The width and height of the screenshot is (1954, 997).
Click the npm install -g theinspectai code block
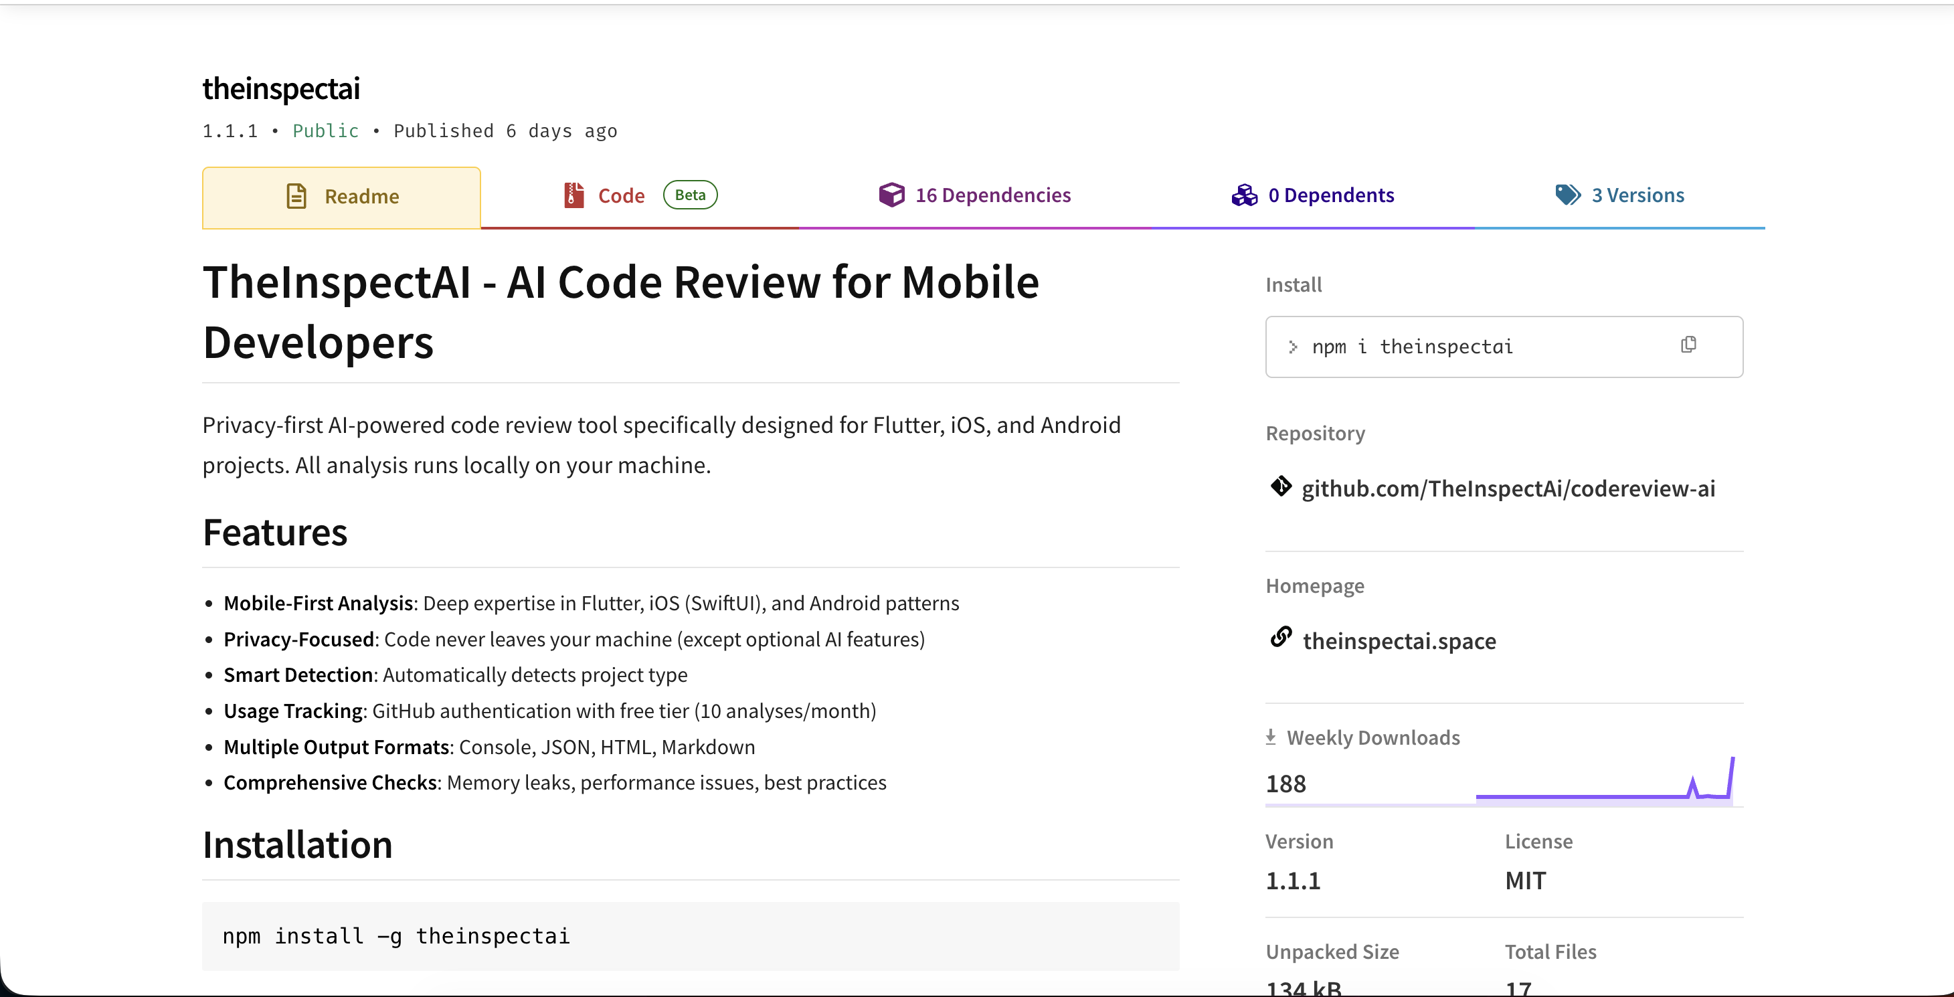tap(691, 936)
